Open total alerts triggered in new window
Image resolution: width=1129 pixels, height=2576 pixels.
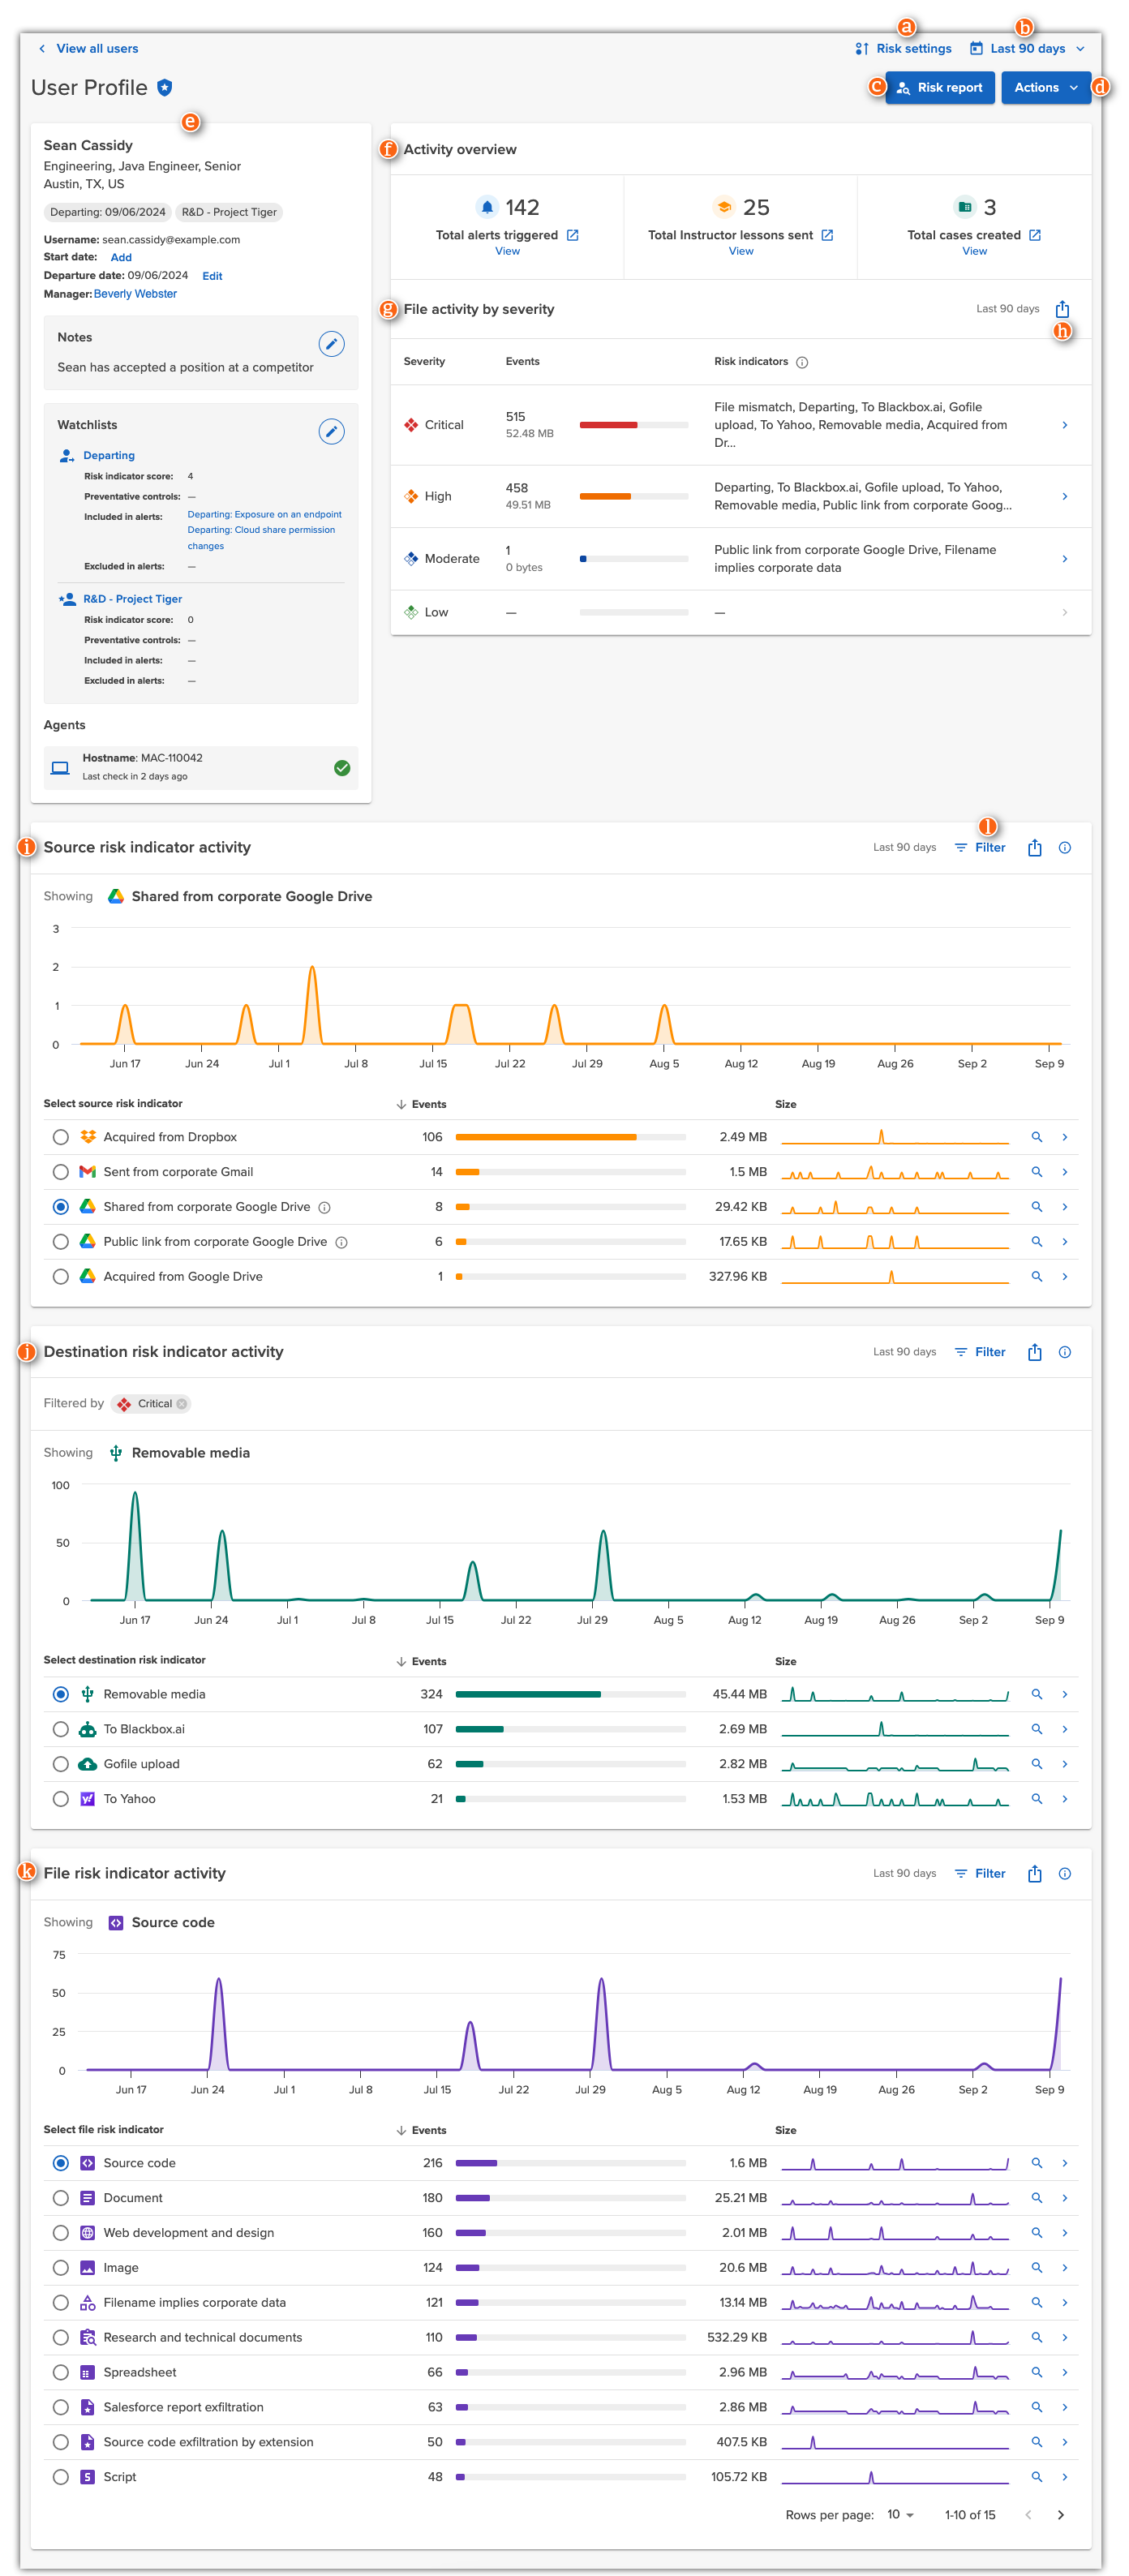[573, 235]
